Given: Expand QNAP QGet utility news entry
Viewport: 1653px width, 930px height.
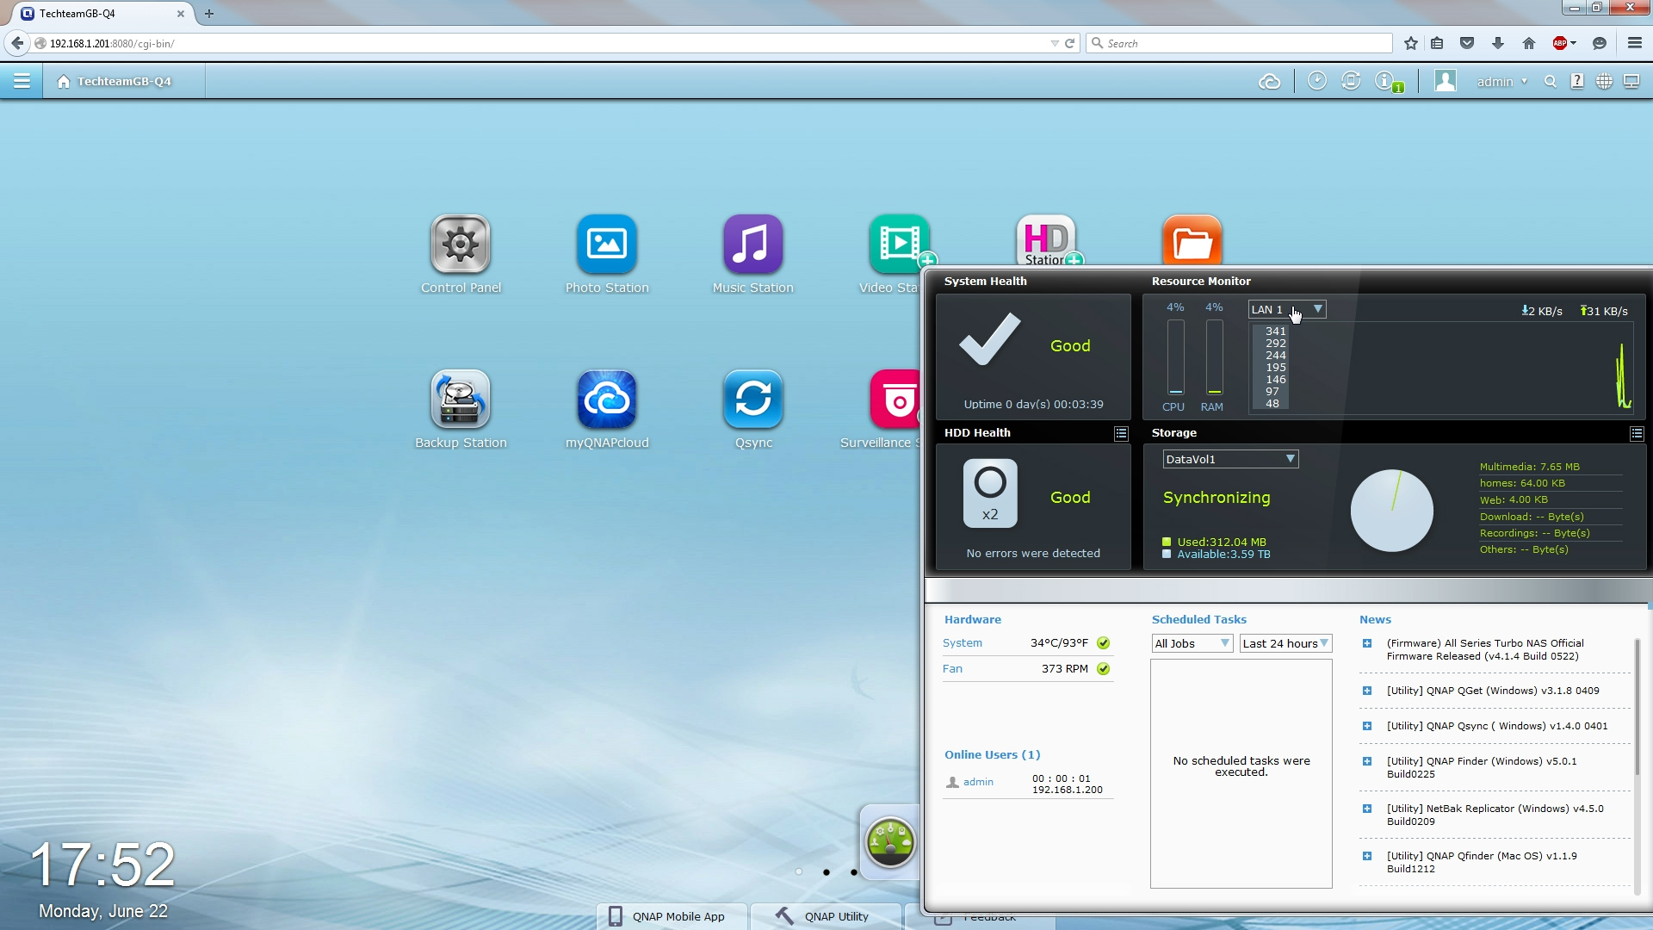Looking at the screenshot, I should coord(1366,691).
